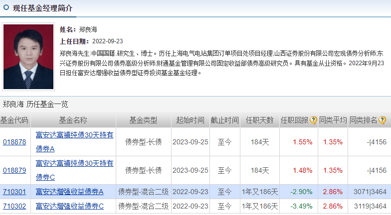Click the 基金名称 column header
Screen dimensions: 391x215
[x=73, y=120]
